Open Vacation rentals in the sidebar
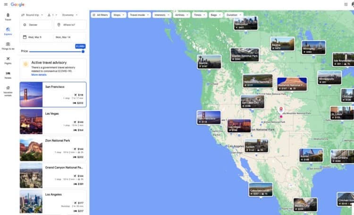This screenshot has width=354, height=215. click(8, 91)
